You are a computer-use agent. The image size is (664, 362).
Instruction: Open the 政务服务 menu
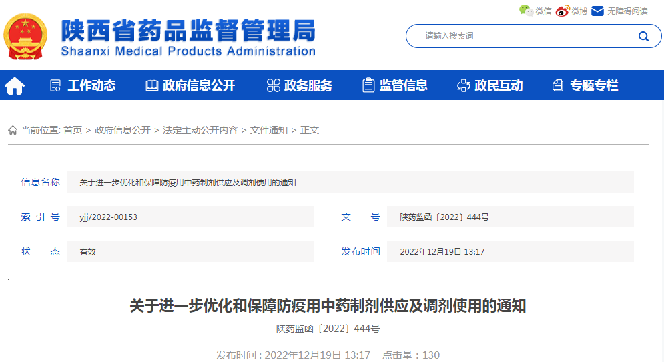coord(308,85)
